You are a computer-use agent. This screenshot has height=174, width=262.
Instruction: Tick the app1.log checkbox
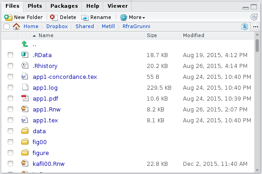10,87
